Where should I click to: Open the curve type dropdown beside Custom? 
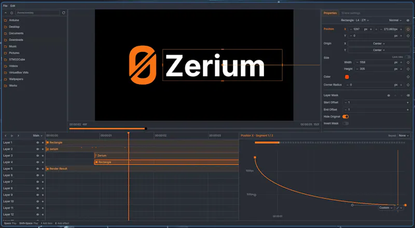click(399, 208)
